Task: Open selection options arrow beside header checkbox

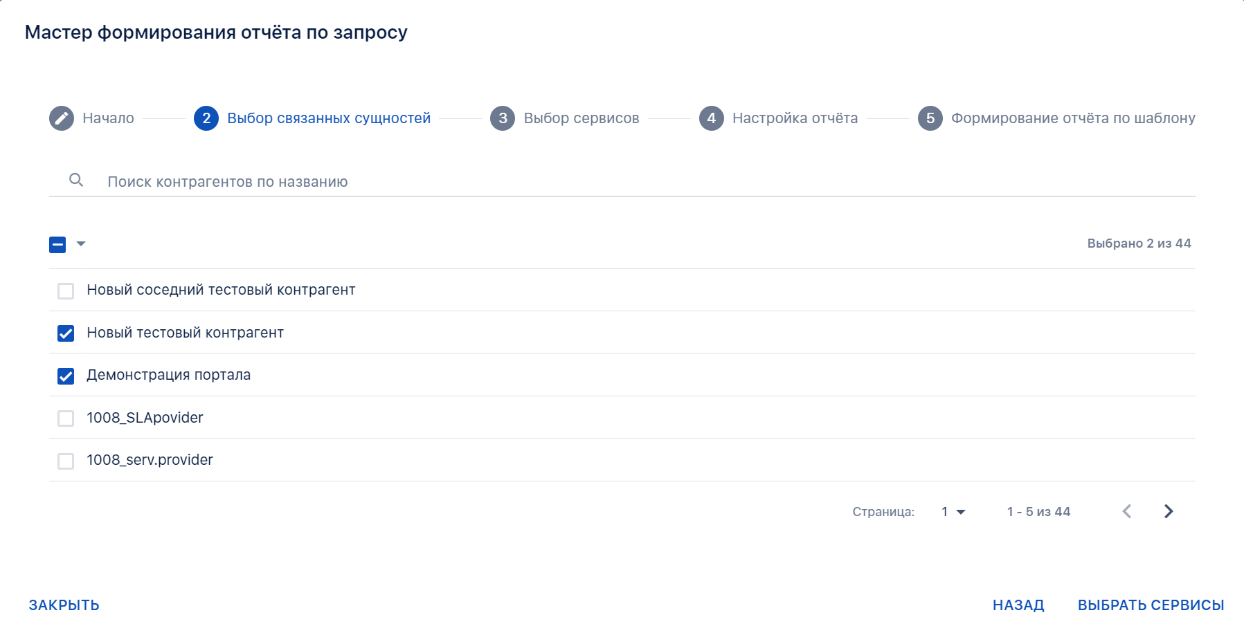Action: point(81,243)
